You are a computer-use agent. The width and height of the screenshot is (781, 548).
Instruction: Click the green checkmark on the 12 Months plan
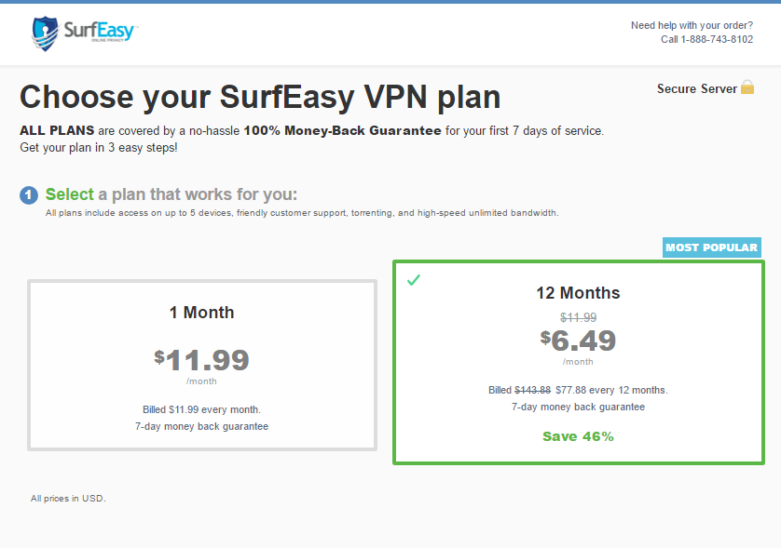coord(414,280)
